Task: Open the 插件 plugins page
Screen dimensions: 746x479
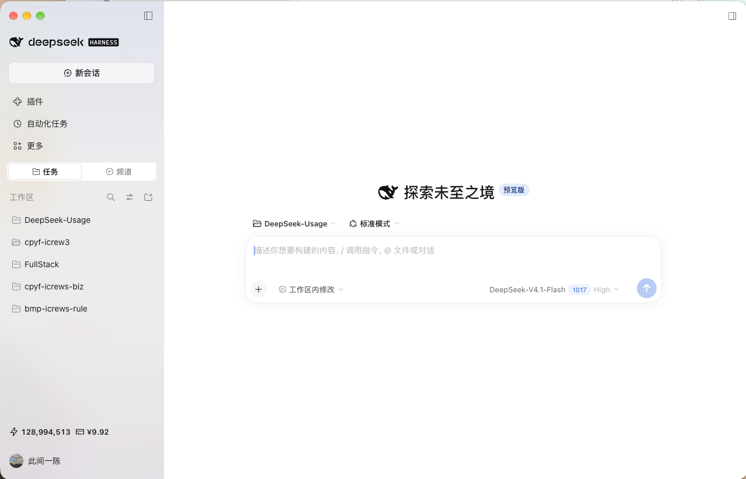Action: coord(82,102)
